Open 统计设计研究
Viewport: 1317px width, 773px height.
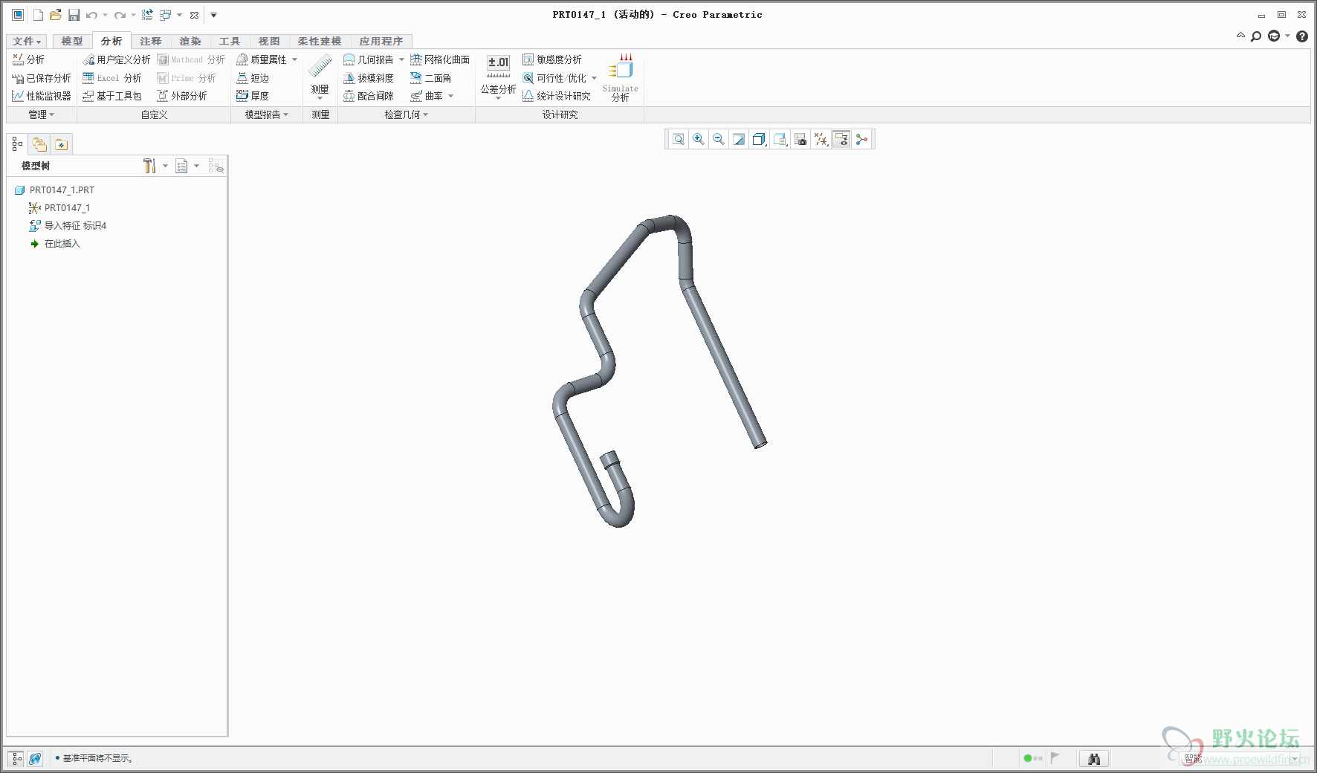click(x=557, y=96)
